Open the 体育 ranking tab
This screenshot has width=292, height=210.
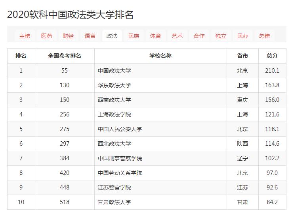pyautogui.click(x=155, y=36)
